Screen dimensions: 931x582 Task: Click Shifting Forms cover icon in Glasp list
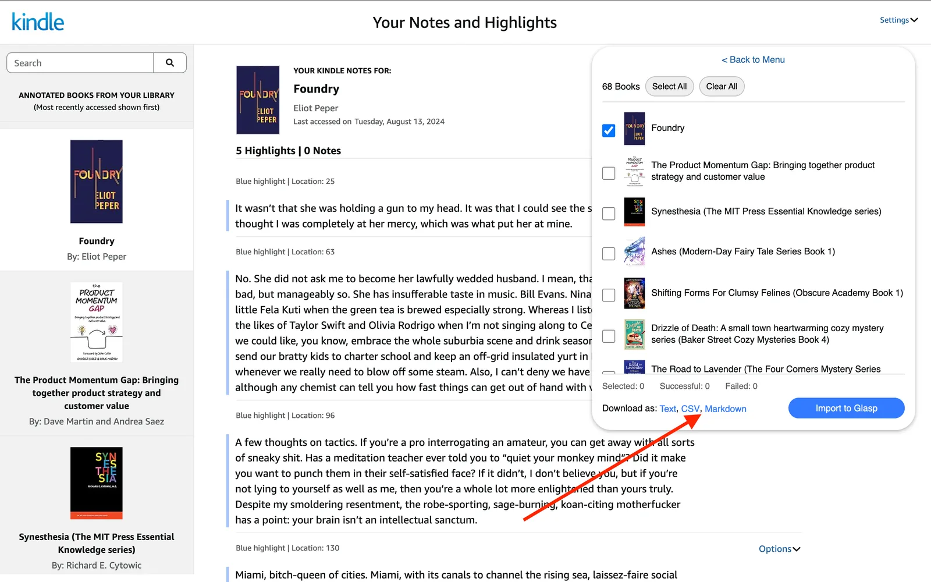[x=634, y=293]
